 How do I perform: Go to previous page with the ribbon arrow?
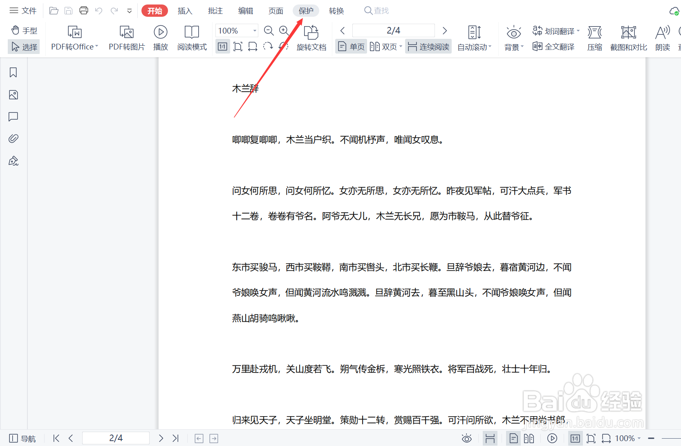pyautogui.click(x=343, y=31)
